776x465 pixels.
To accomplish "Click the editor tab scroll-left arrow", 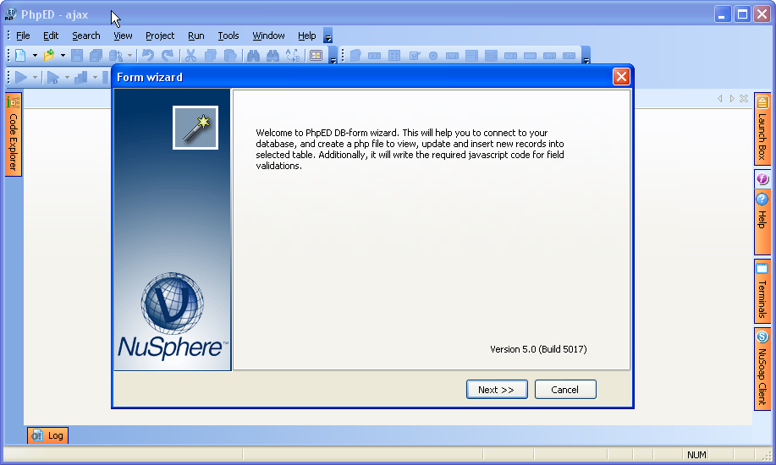I will pos(719,98).
